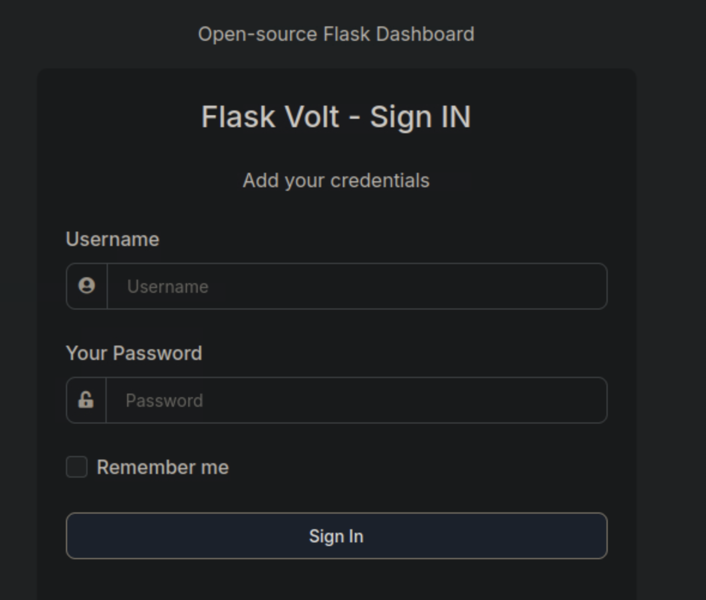Click the "Flask Volt - Sign IN" heading
The width and height of the screenshot is (706, 600).
336,117
